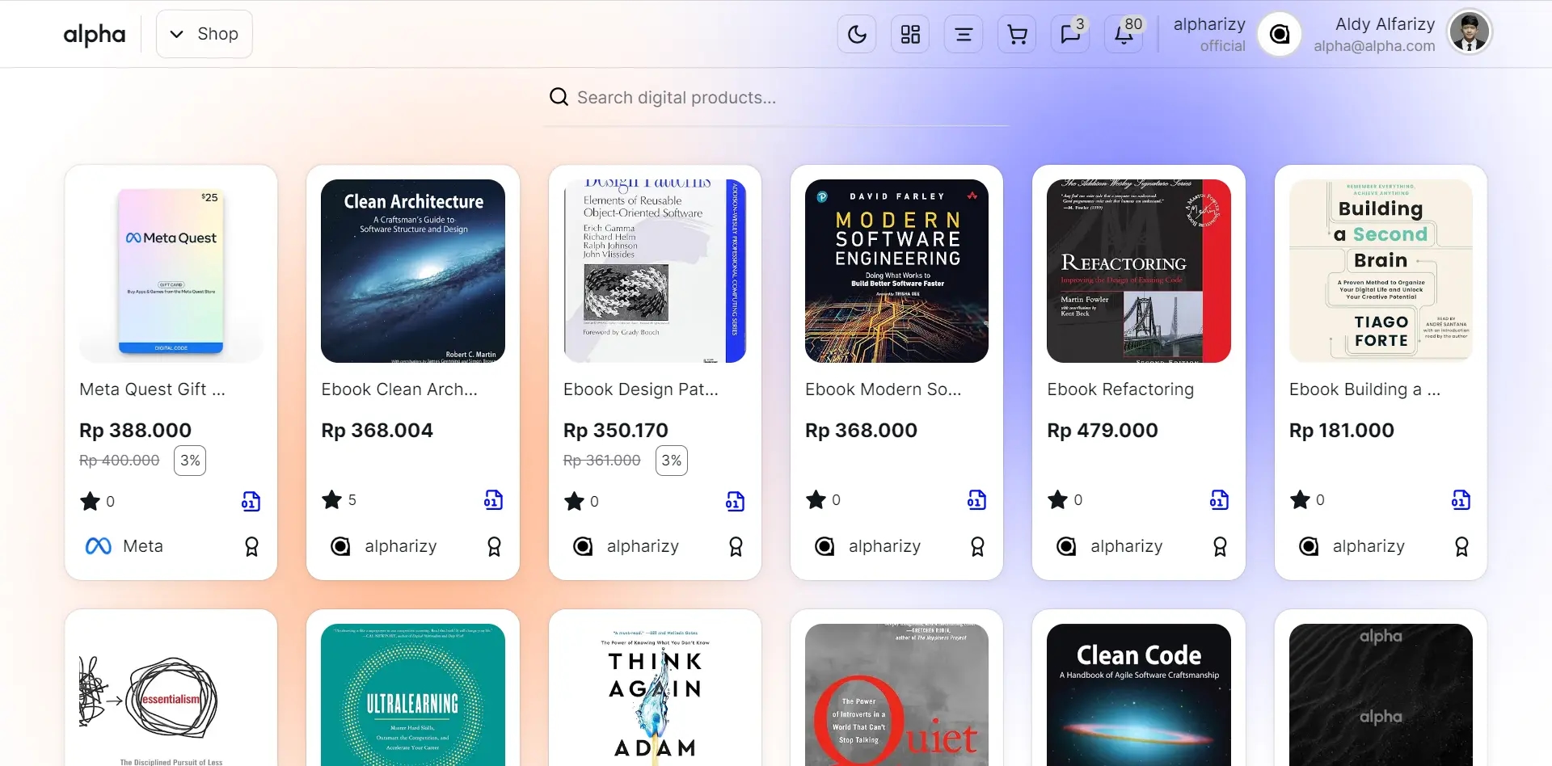Click price 'Rp 181.000'

click(x=1342, y=431)
